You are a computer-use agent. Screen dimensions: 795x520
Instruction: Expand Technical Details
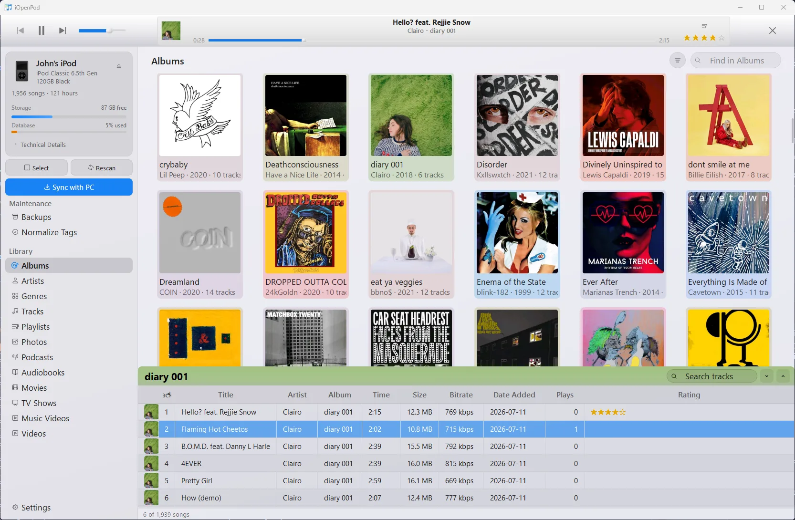point(43,145)
